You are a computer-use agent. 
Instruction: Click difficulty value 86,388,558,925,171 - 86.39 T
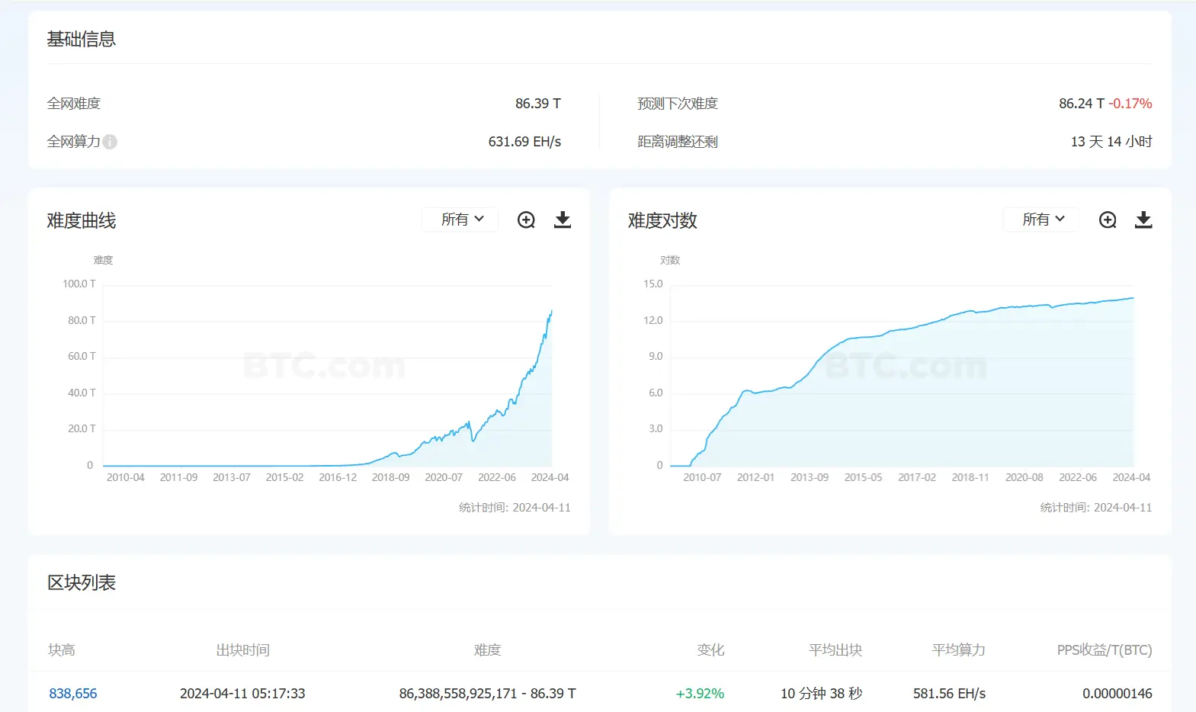click(488, 694)
